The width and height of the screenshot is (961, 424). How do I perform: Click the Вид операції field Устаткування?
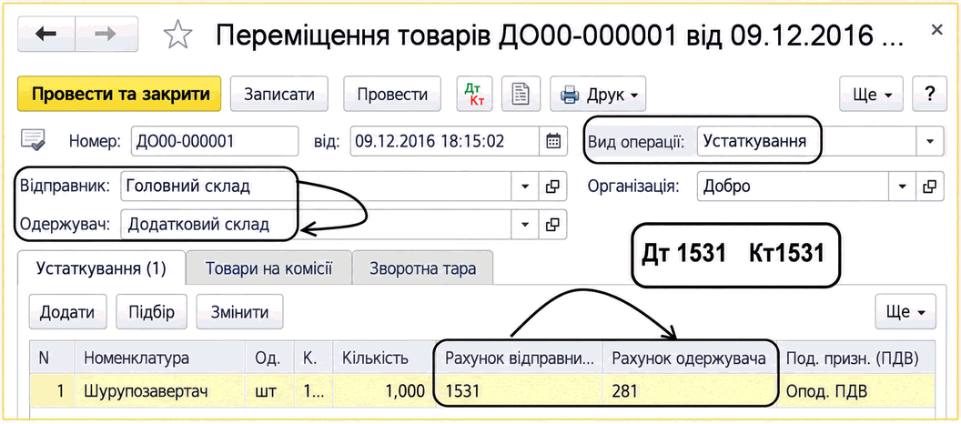[806, 141]
